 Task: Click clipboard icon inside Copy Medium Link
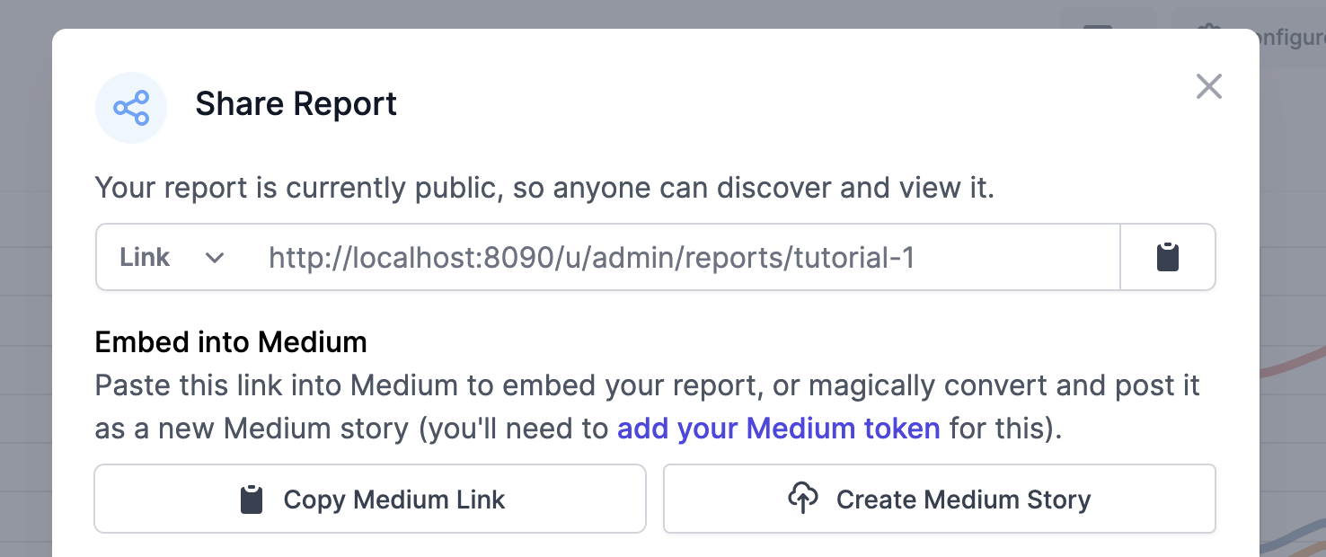tap(252, 499)
